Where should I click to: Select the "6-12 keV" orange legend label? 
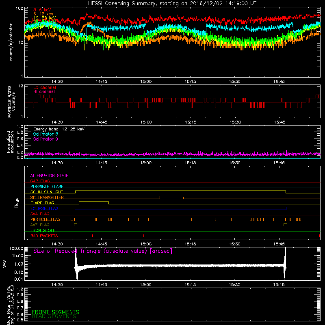coord(43,14)
